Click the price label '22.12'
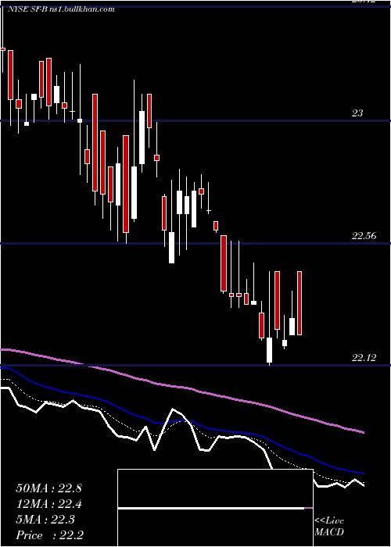Image resolution: width=391 pixels, height=547 pixels. tap(364, 358)
